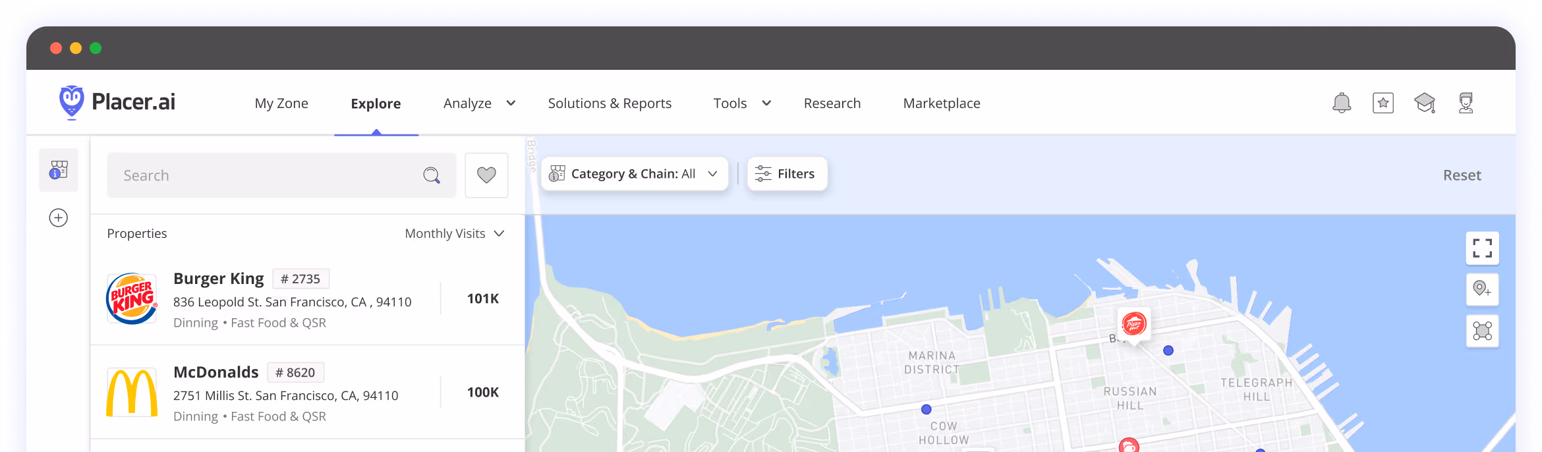This screenshot has height=452, width=1542.
Task: Click the blue dot near Russian Hill
Action: point(1168,351)
